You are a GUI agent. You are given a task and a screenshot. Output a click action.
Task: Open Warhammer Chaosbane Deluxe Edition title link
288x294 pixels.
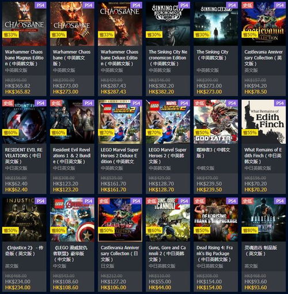click(119, 58)
